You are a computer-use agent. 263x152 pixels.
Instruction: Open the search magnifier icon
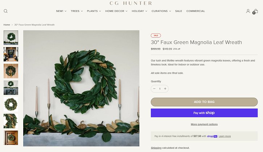point(5,11)
